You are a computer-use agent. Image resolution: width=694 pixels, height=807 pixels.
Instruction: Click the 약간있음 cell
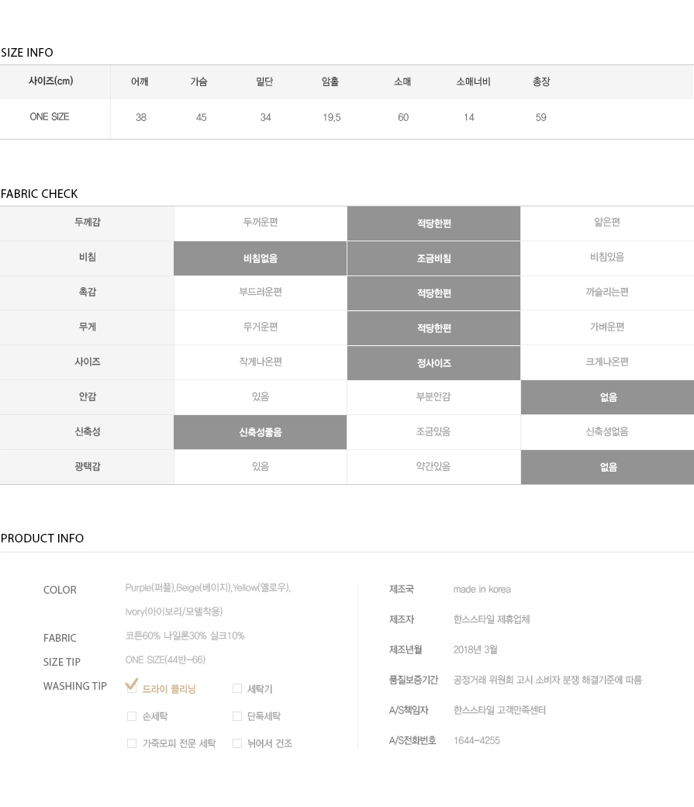pyautogui.click(x=433, y=466)
